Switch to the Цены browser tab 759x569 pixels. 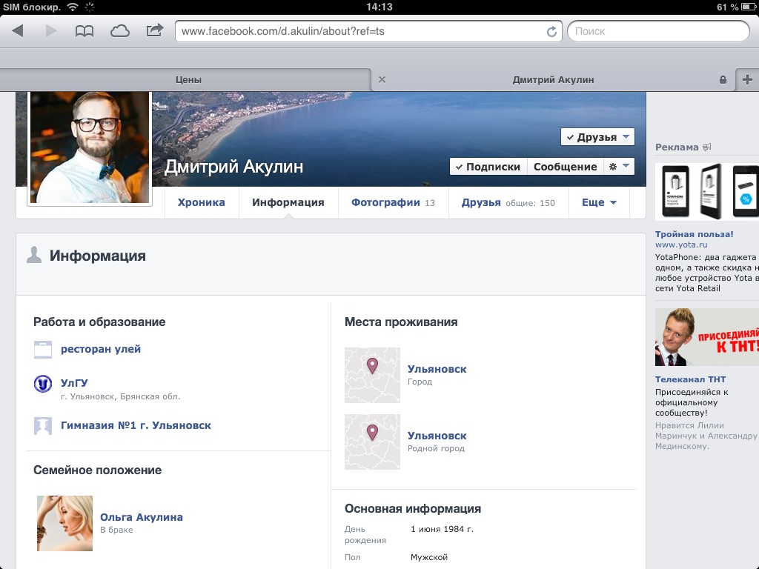tap(188, 79)
